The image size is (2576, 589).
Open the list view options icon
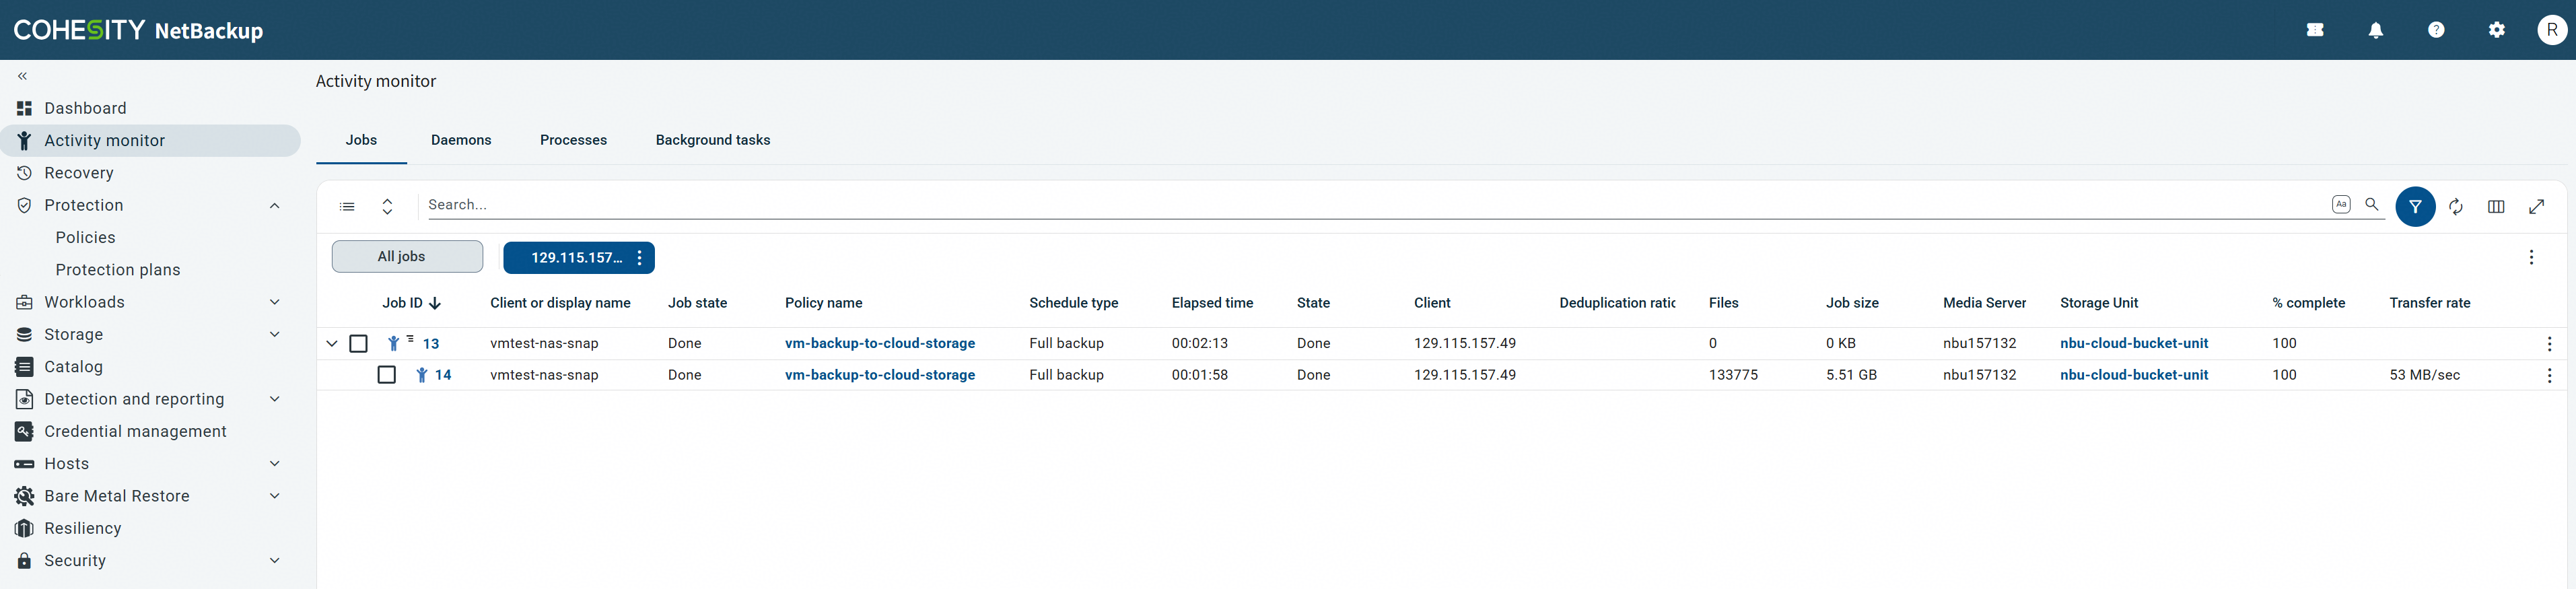point(347,206)
